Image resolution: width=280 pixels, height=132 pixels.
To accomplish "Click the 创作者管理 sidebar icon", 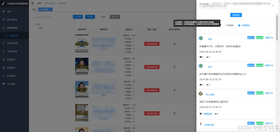I will (x=4, y=20).
